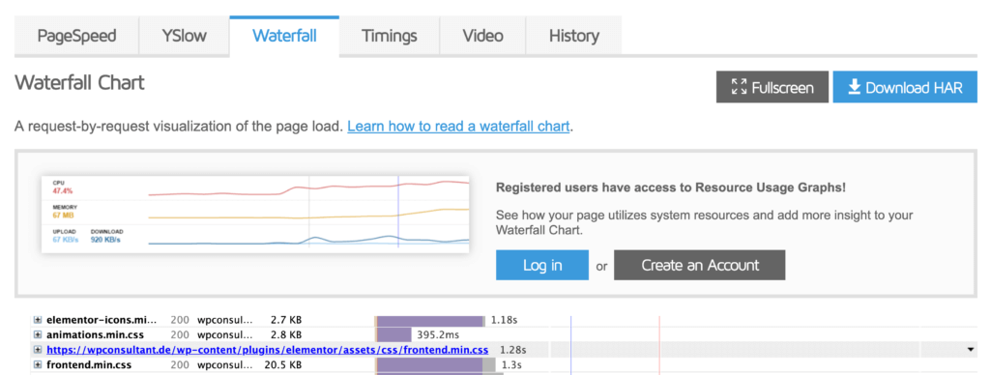Viewport: 990px width, 375px height.
Task: Click the animations.min.css 395.2ms timing bar
Action: pyautogui.click(x=393, y=335)
